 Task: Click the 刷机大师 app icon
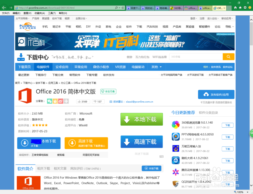click(x=176, y=160)
